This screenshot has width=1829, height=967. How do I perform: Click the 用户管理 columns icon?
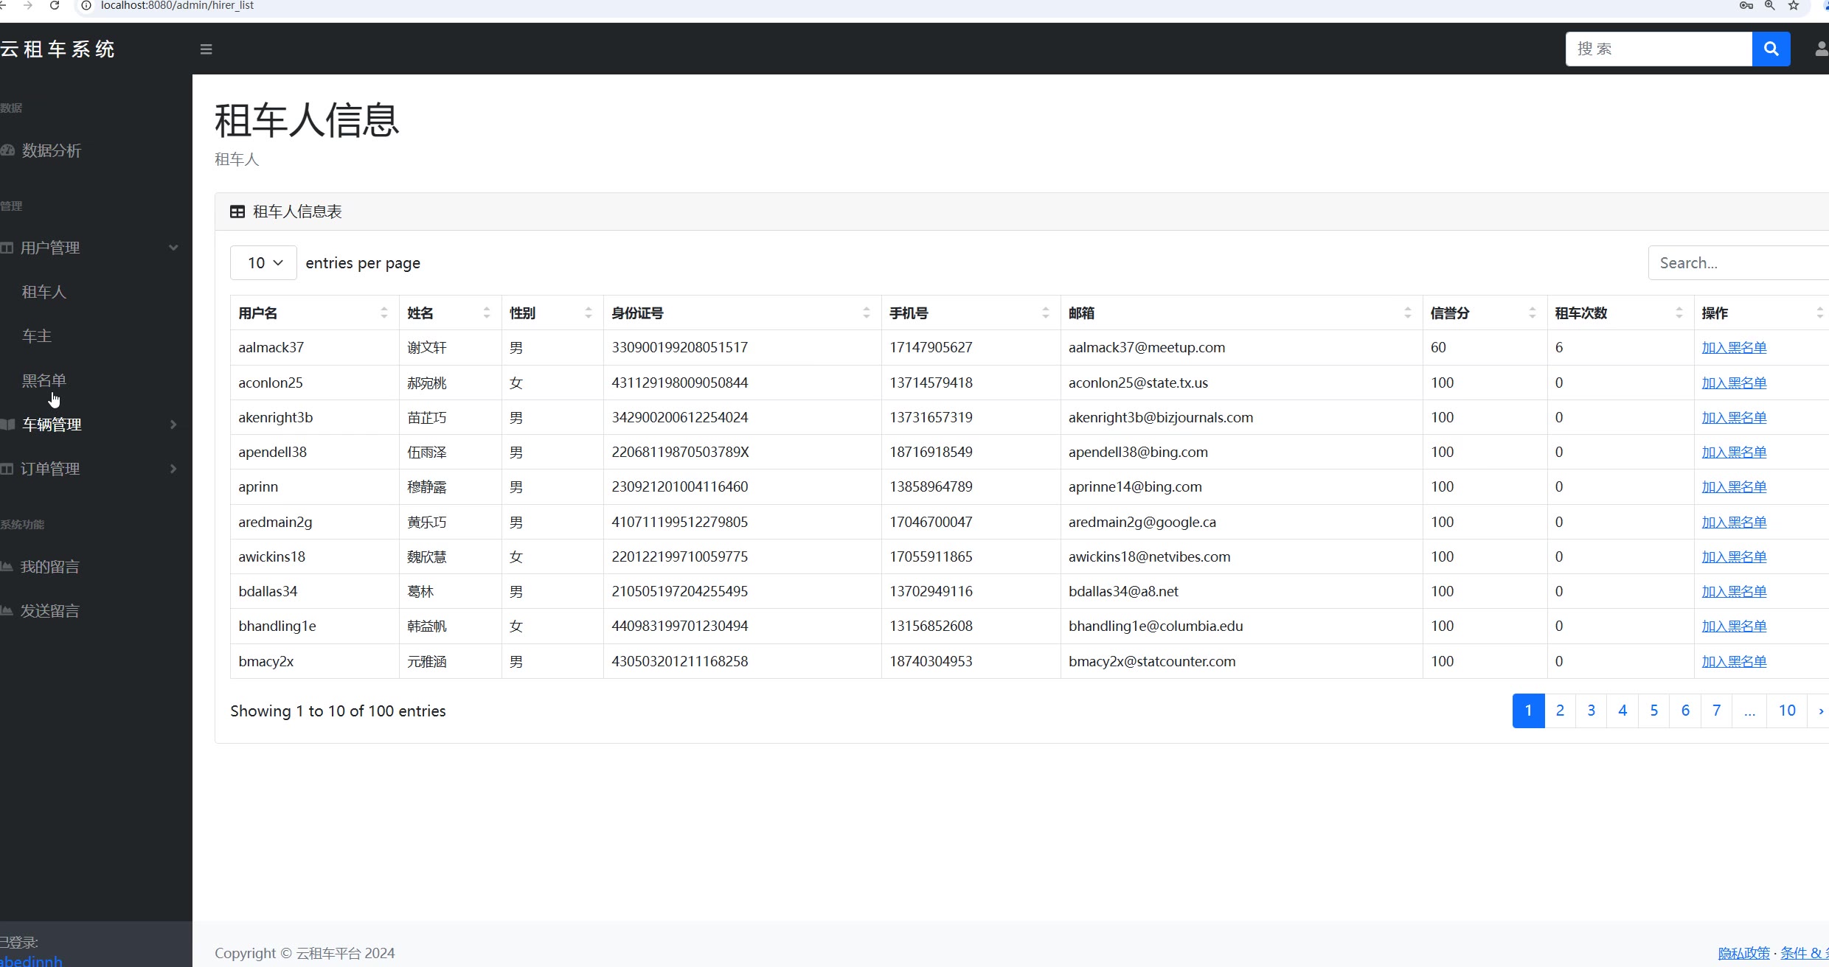[7, 248]
